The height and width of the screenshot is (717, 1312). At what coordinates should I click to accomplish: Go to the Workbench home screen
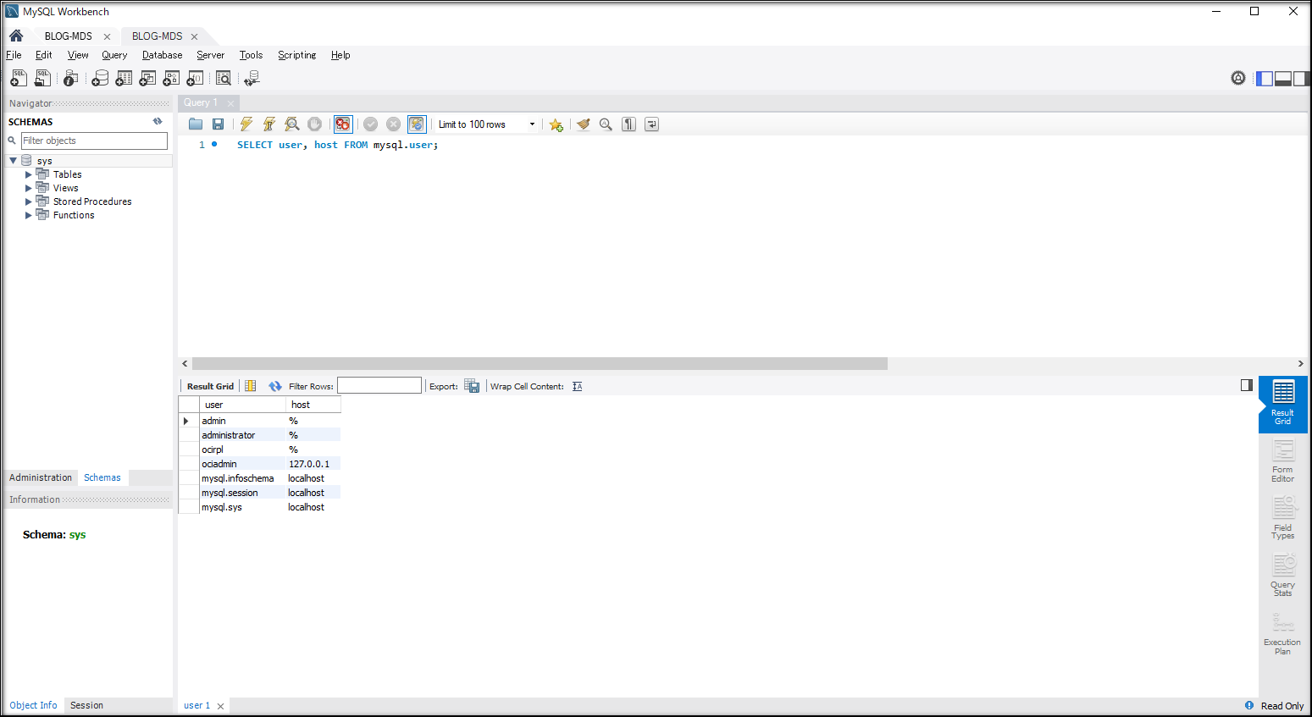(x=16, y=36)
